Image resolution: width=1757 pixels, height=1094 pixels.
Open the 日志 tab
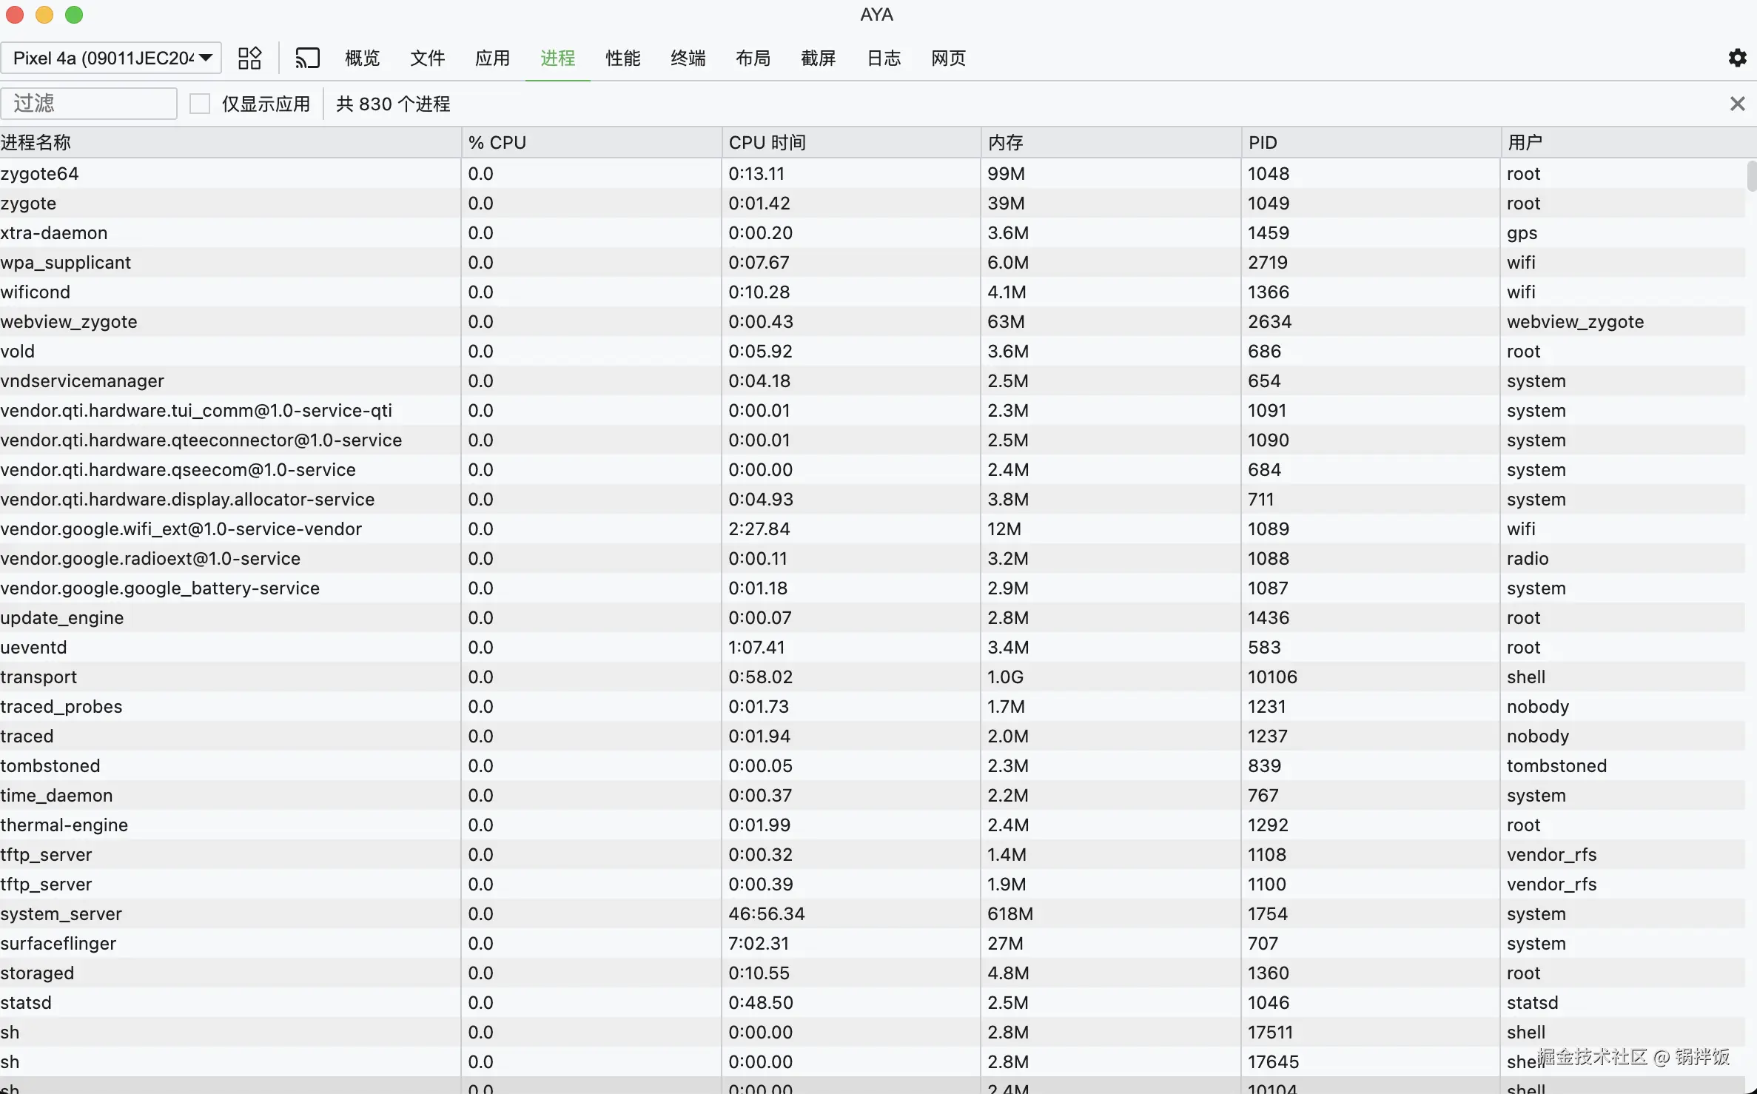pos(884,58)
